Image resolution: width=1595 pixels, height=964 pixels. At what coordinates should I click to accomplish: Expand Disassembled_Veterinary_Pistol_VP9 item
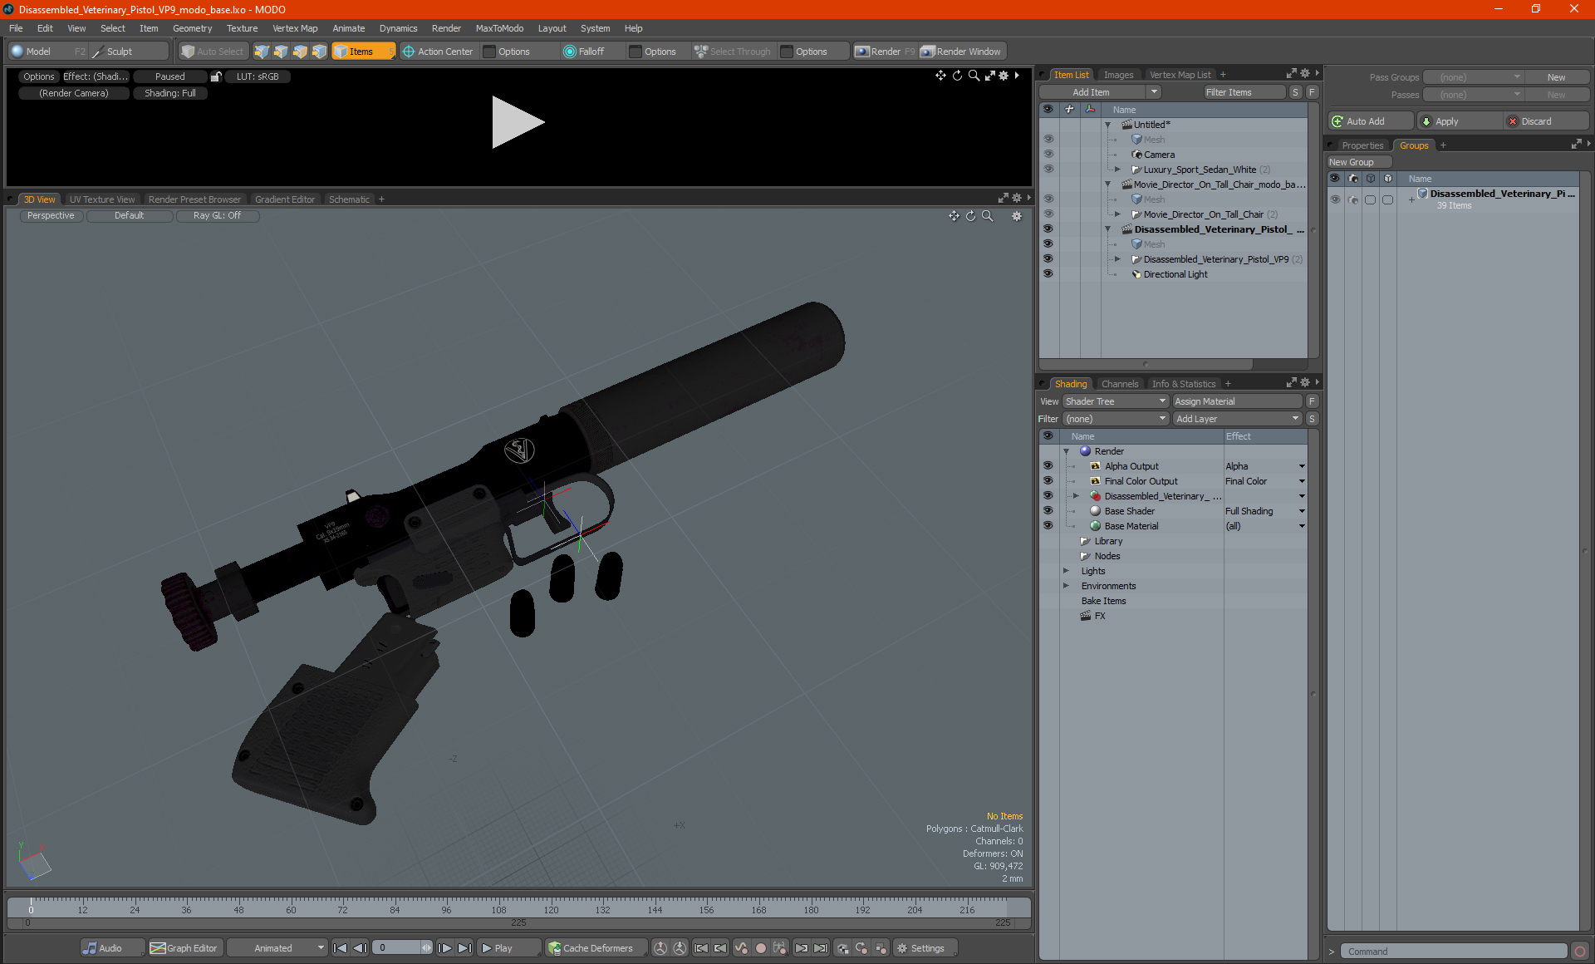(1117, 259)
